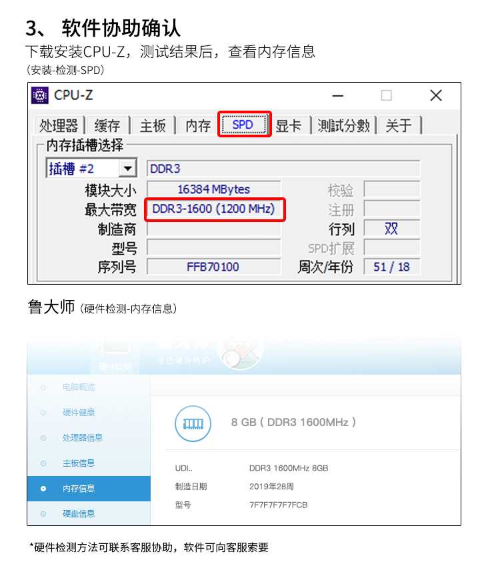
Task: Click the 处理器信息 sidebar bullet icon
Action: (x=43, y=438)
